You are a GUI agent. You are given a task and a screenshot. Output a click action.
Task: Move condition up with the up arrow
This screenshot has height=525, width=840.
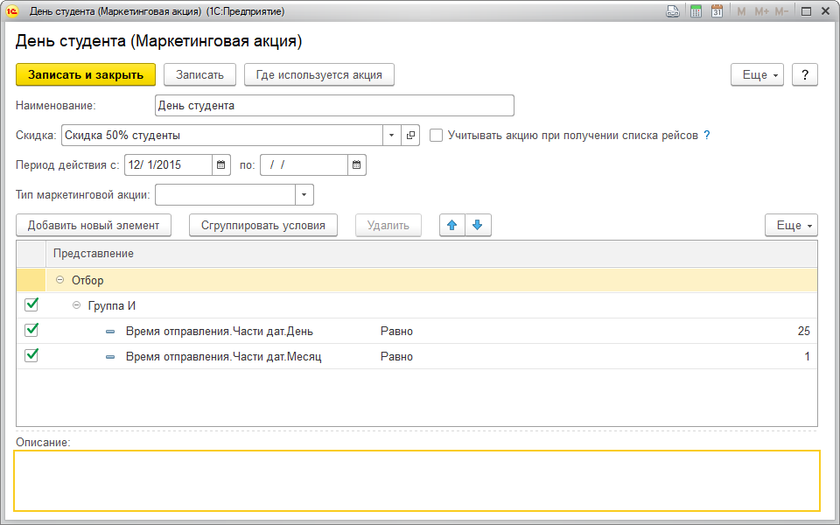tap(452, 225)
